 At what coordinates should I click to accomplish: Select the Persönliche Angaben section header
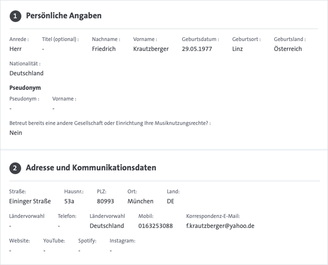tap(63, 16)
